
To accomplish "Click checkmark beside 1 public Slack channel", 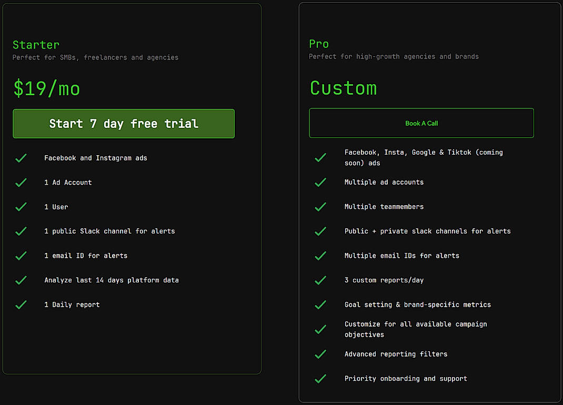I will (x=21, y=231).
